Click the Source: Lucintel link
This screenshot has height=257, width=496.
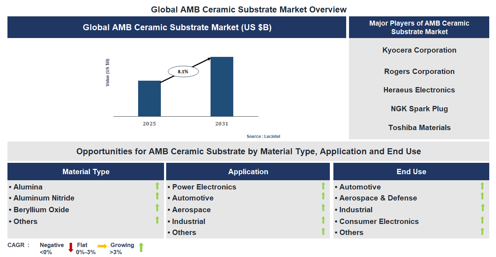[x=263, y=136]
